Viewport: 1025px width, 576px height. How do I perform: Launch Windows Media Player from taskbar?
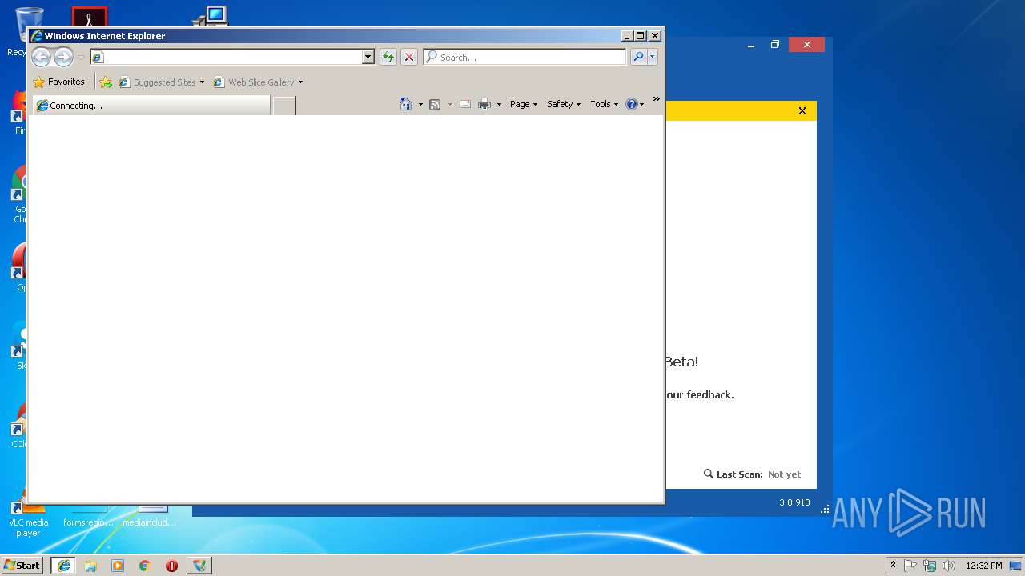point(118,566)
